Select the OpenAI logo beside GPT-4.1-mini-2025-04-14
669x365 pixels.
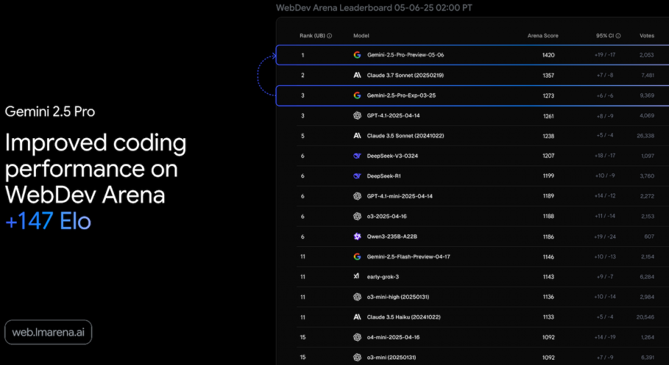click(x=357, y=196)
